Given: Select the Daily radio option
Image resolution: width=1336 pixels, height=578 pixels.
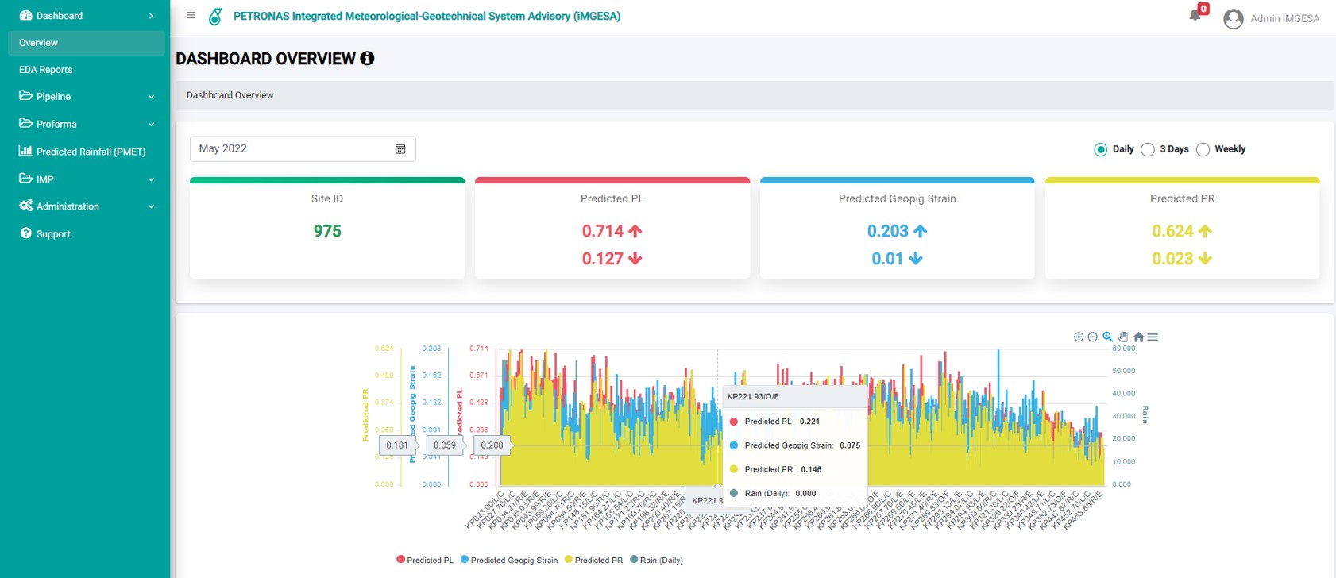Looking at the screenshot, I should pyautogui.click(x=1100, y=149).
